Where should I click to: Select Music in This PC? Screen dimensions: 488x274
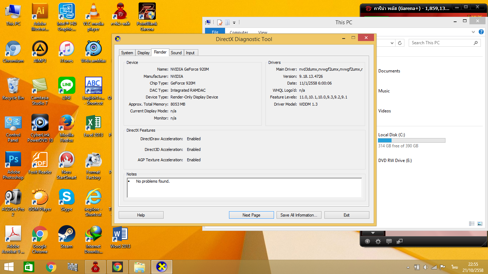pos(384,91)
